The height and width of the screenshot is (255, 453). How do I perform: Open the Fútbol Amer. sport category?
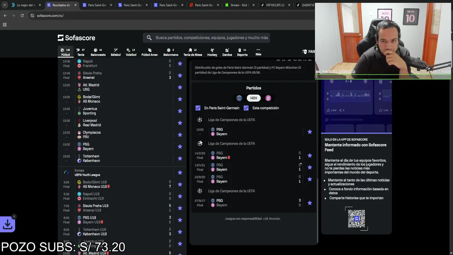pos(150,52)
